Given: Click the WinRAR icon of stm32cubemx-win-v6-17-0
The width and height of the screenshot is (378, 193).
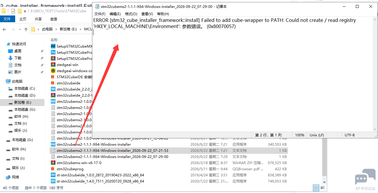Looking at the screenshot, I should (x=53, y=163).
